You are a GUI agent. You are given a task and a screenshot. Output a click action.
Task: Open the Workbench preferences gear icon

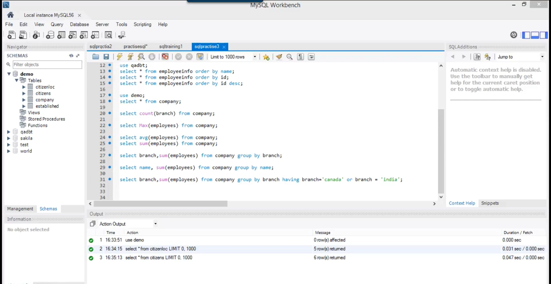[x=514, y=35]
